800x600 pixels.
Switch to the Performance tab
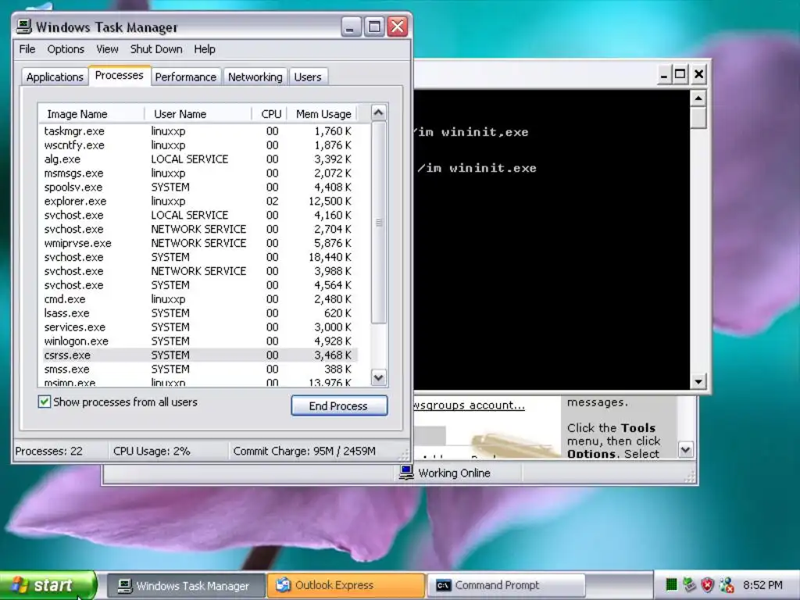click(186, 77)
